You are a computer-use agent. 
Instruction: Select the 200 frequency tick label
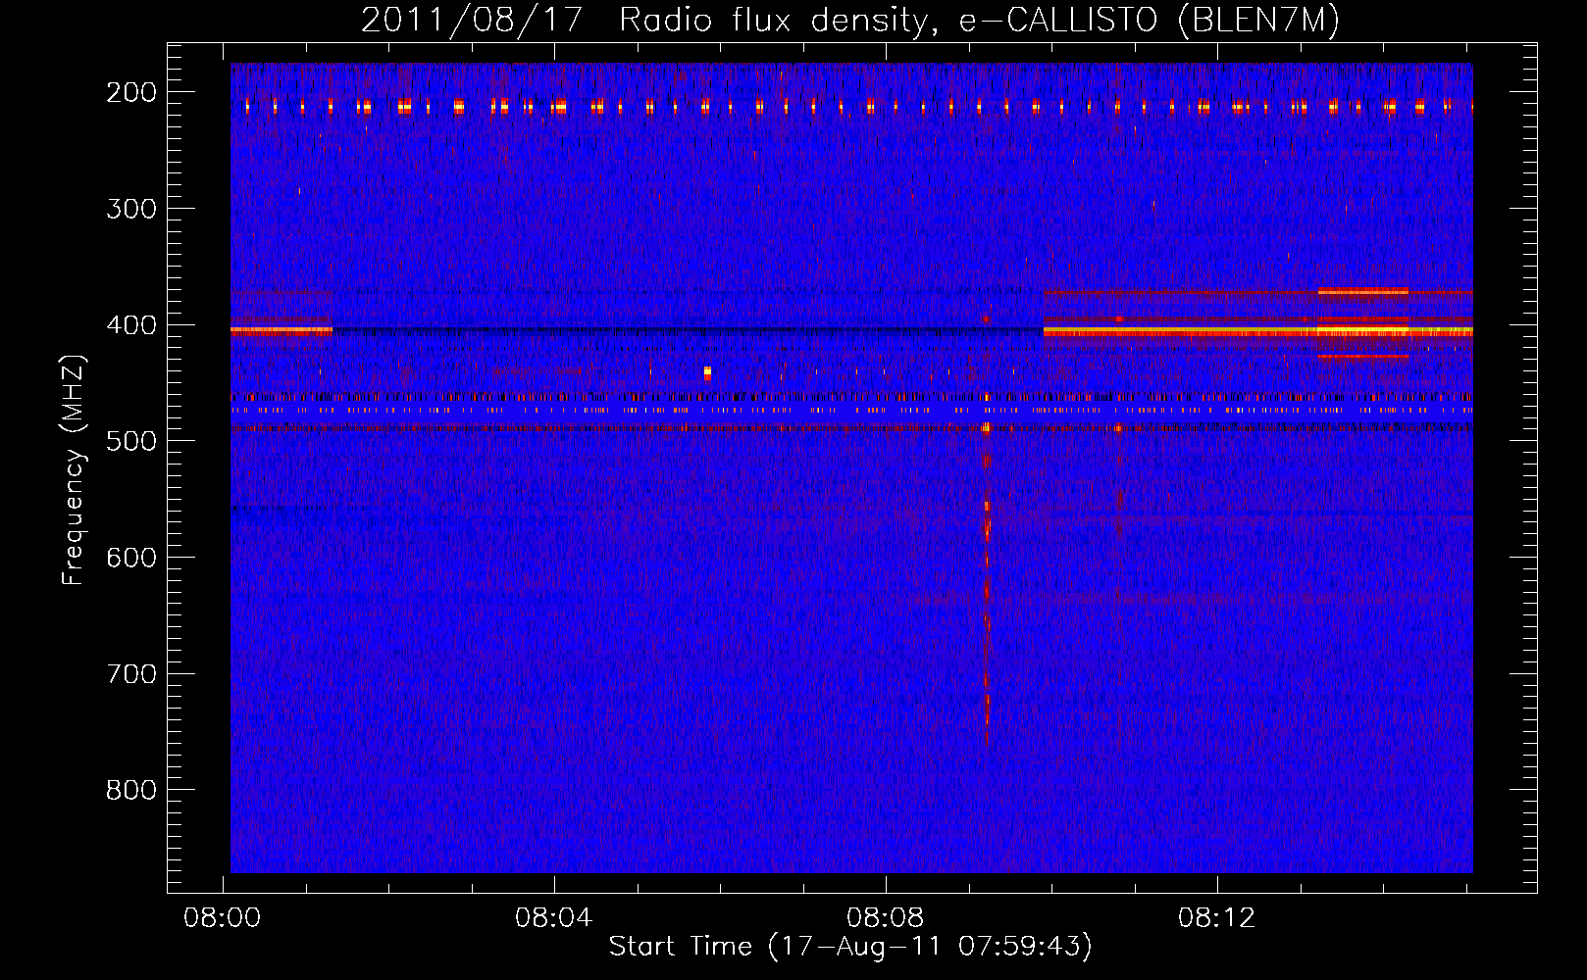[131, 92]
